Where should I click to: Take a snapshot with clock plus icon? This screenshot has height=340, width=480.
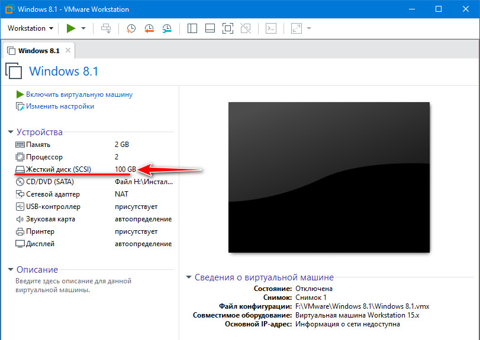pyautogui.click(x=131, y=28)
